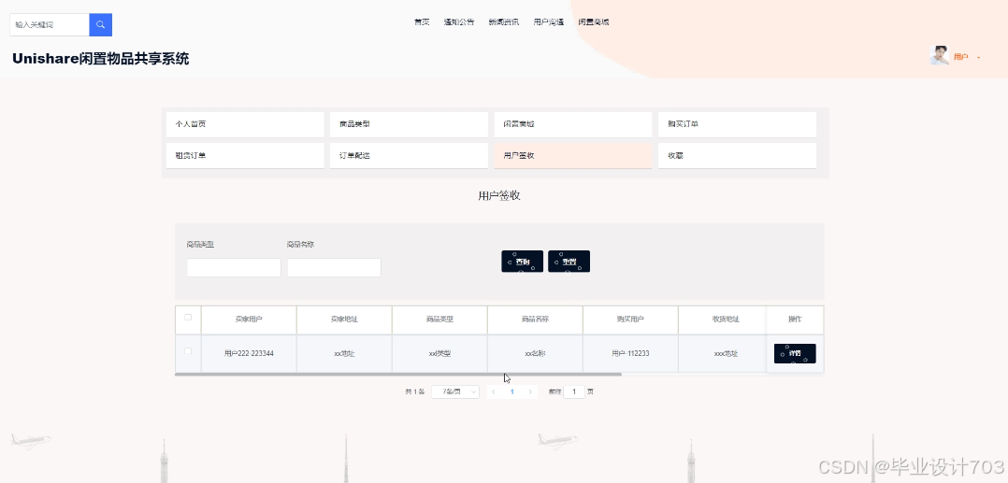
Task: Open the 用户 account dropdown arrow
Action: (978, 57)
